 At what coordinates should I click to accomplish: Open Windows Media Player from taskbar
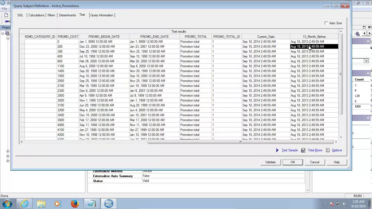click(57, 204)
